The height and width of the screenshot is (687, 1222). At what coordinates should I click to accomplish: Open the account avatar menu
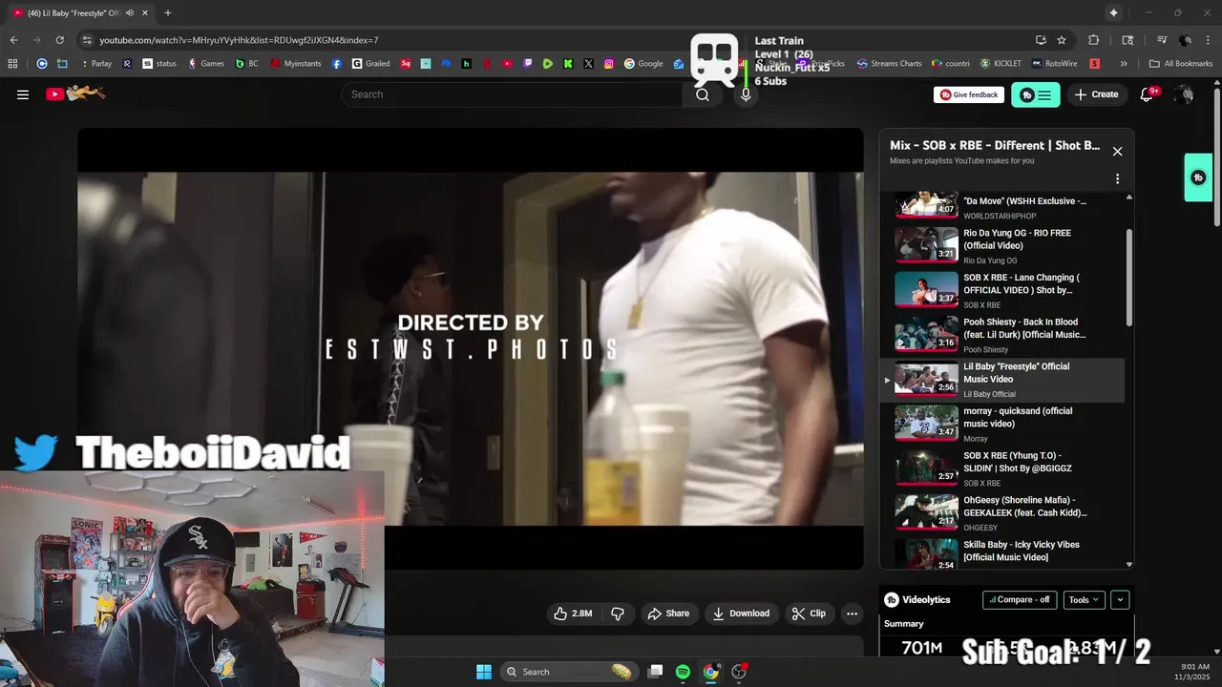(x=1184, y=94)
